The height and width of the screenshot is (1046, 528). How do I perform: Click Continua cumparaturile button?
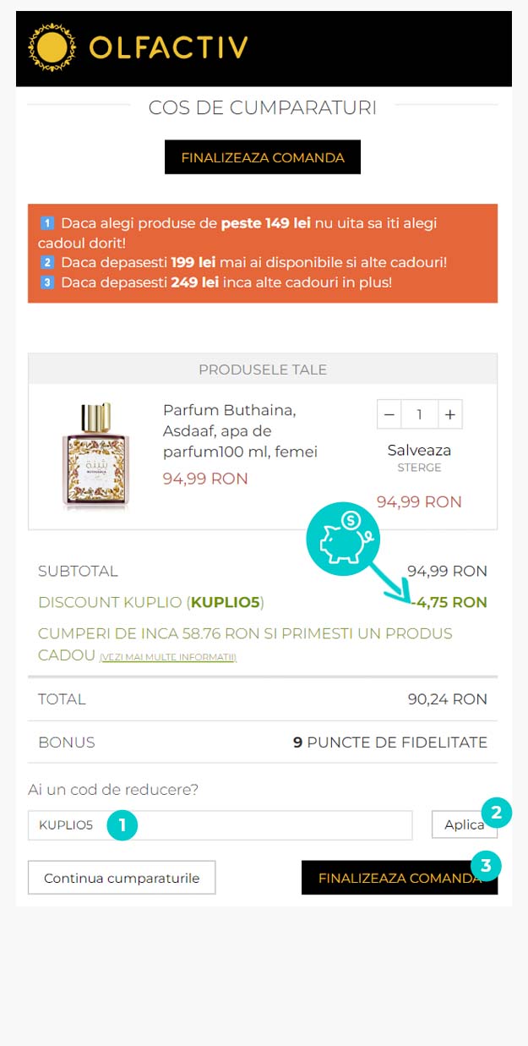(122, 878)
